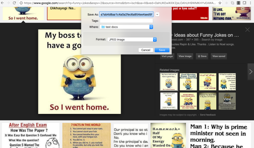Save the image with the star Save button
Screen dimensions: 254x148
202,56
